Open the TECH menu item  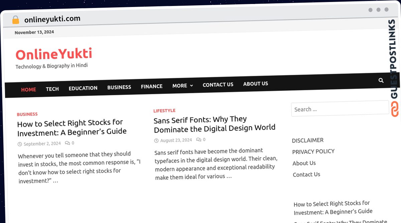pyautogui.click(x=52, y=89)
